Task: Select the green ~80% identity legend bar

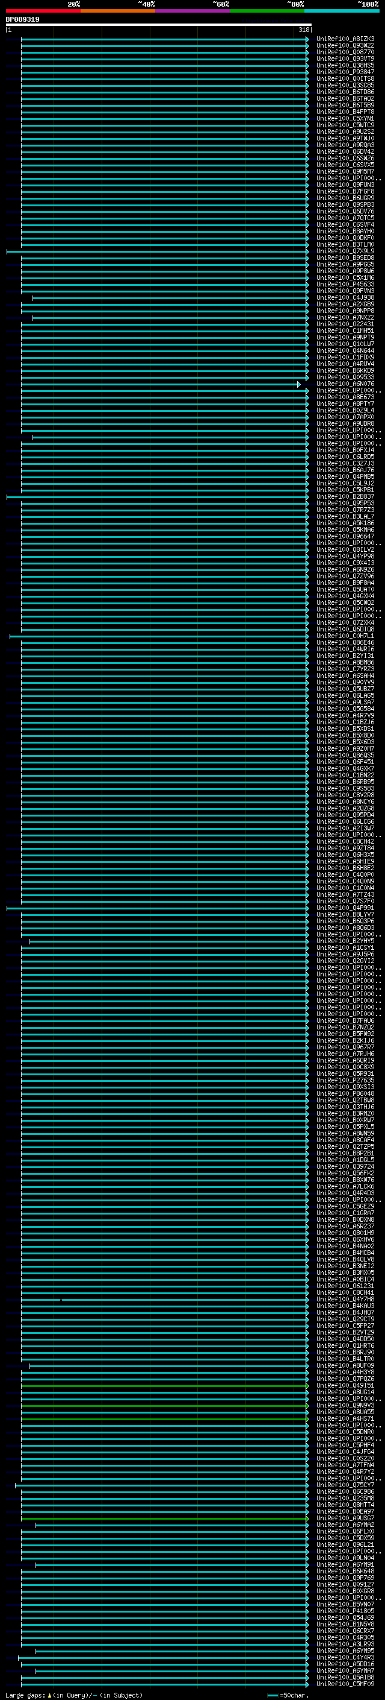Action: click(x=267, y=11)
